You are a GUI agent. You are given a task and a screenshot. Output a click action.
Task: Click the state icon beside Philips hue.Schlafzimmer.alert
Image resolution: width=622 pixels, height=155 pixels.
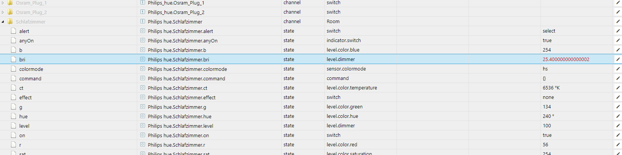[x=143, y=31]
